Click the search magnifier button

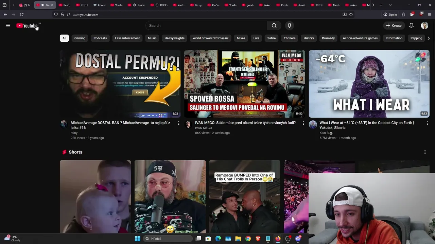[274, 25]
